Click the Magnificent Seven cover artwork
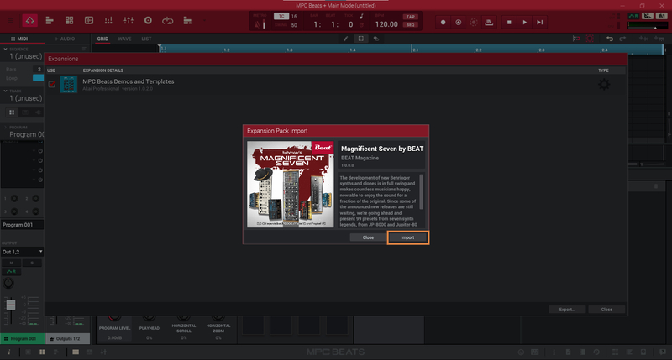The width and height of the screenshot is (672, 360). (290, 185)
